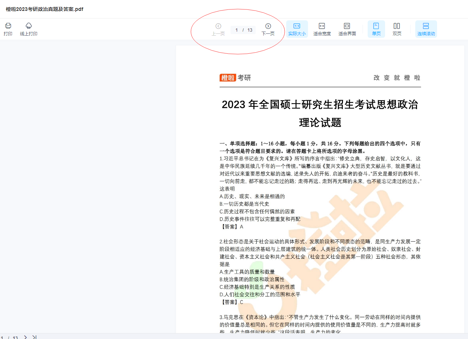Open 线上打印 online print option

click(x=29, y=29)
